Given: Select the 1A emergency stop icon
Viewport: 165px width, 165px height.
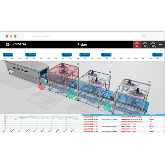Looking at the screenshot, I should click(137, 44).
